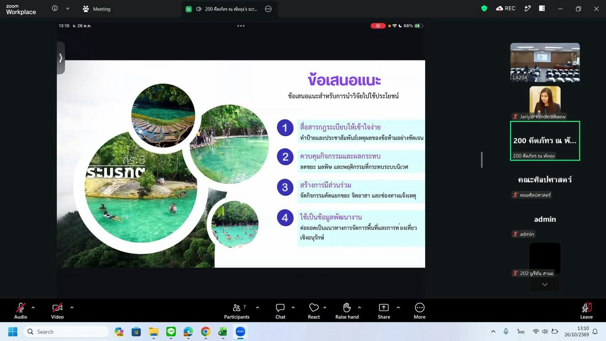Expand Zoom Workplace header dropdown chevron
Image resolution: width=606 pixels, height=341 pixels.
(x=67, y=9)
